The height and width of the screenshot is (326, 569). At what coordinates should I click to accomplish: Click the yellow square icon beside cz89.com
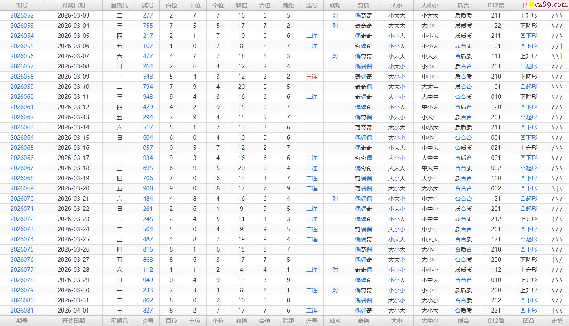pyautogui.click(x=531, y=5)
